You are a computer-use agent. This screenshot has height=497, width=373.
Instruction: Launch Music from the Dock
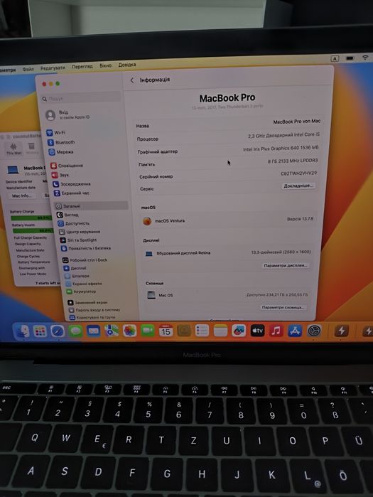point(276,331)
